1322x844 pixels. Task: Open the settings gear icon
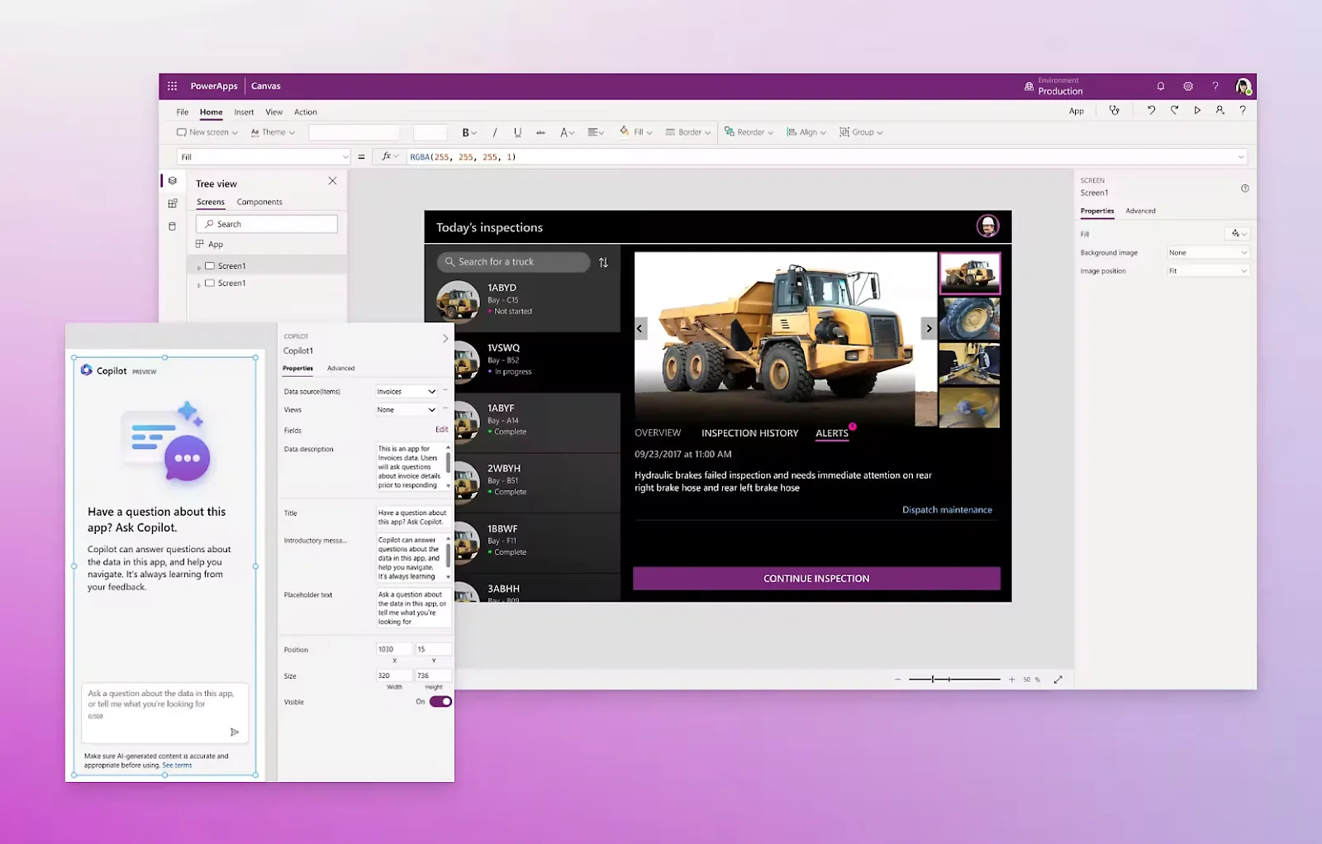1187,86
